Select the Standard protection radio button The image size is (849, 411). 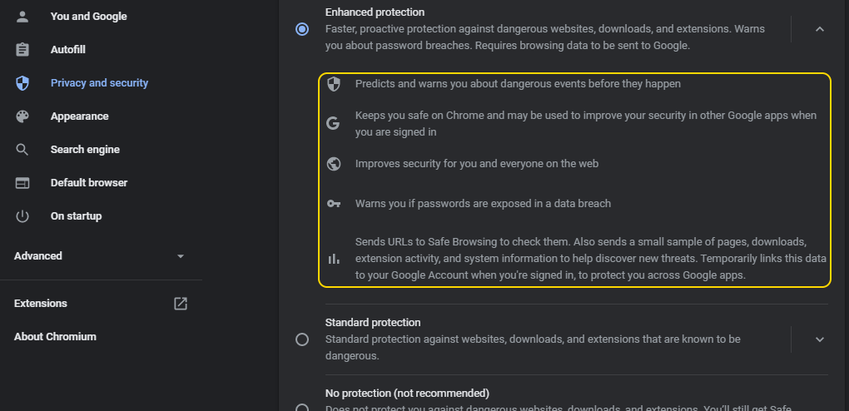coord(302,339)
